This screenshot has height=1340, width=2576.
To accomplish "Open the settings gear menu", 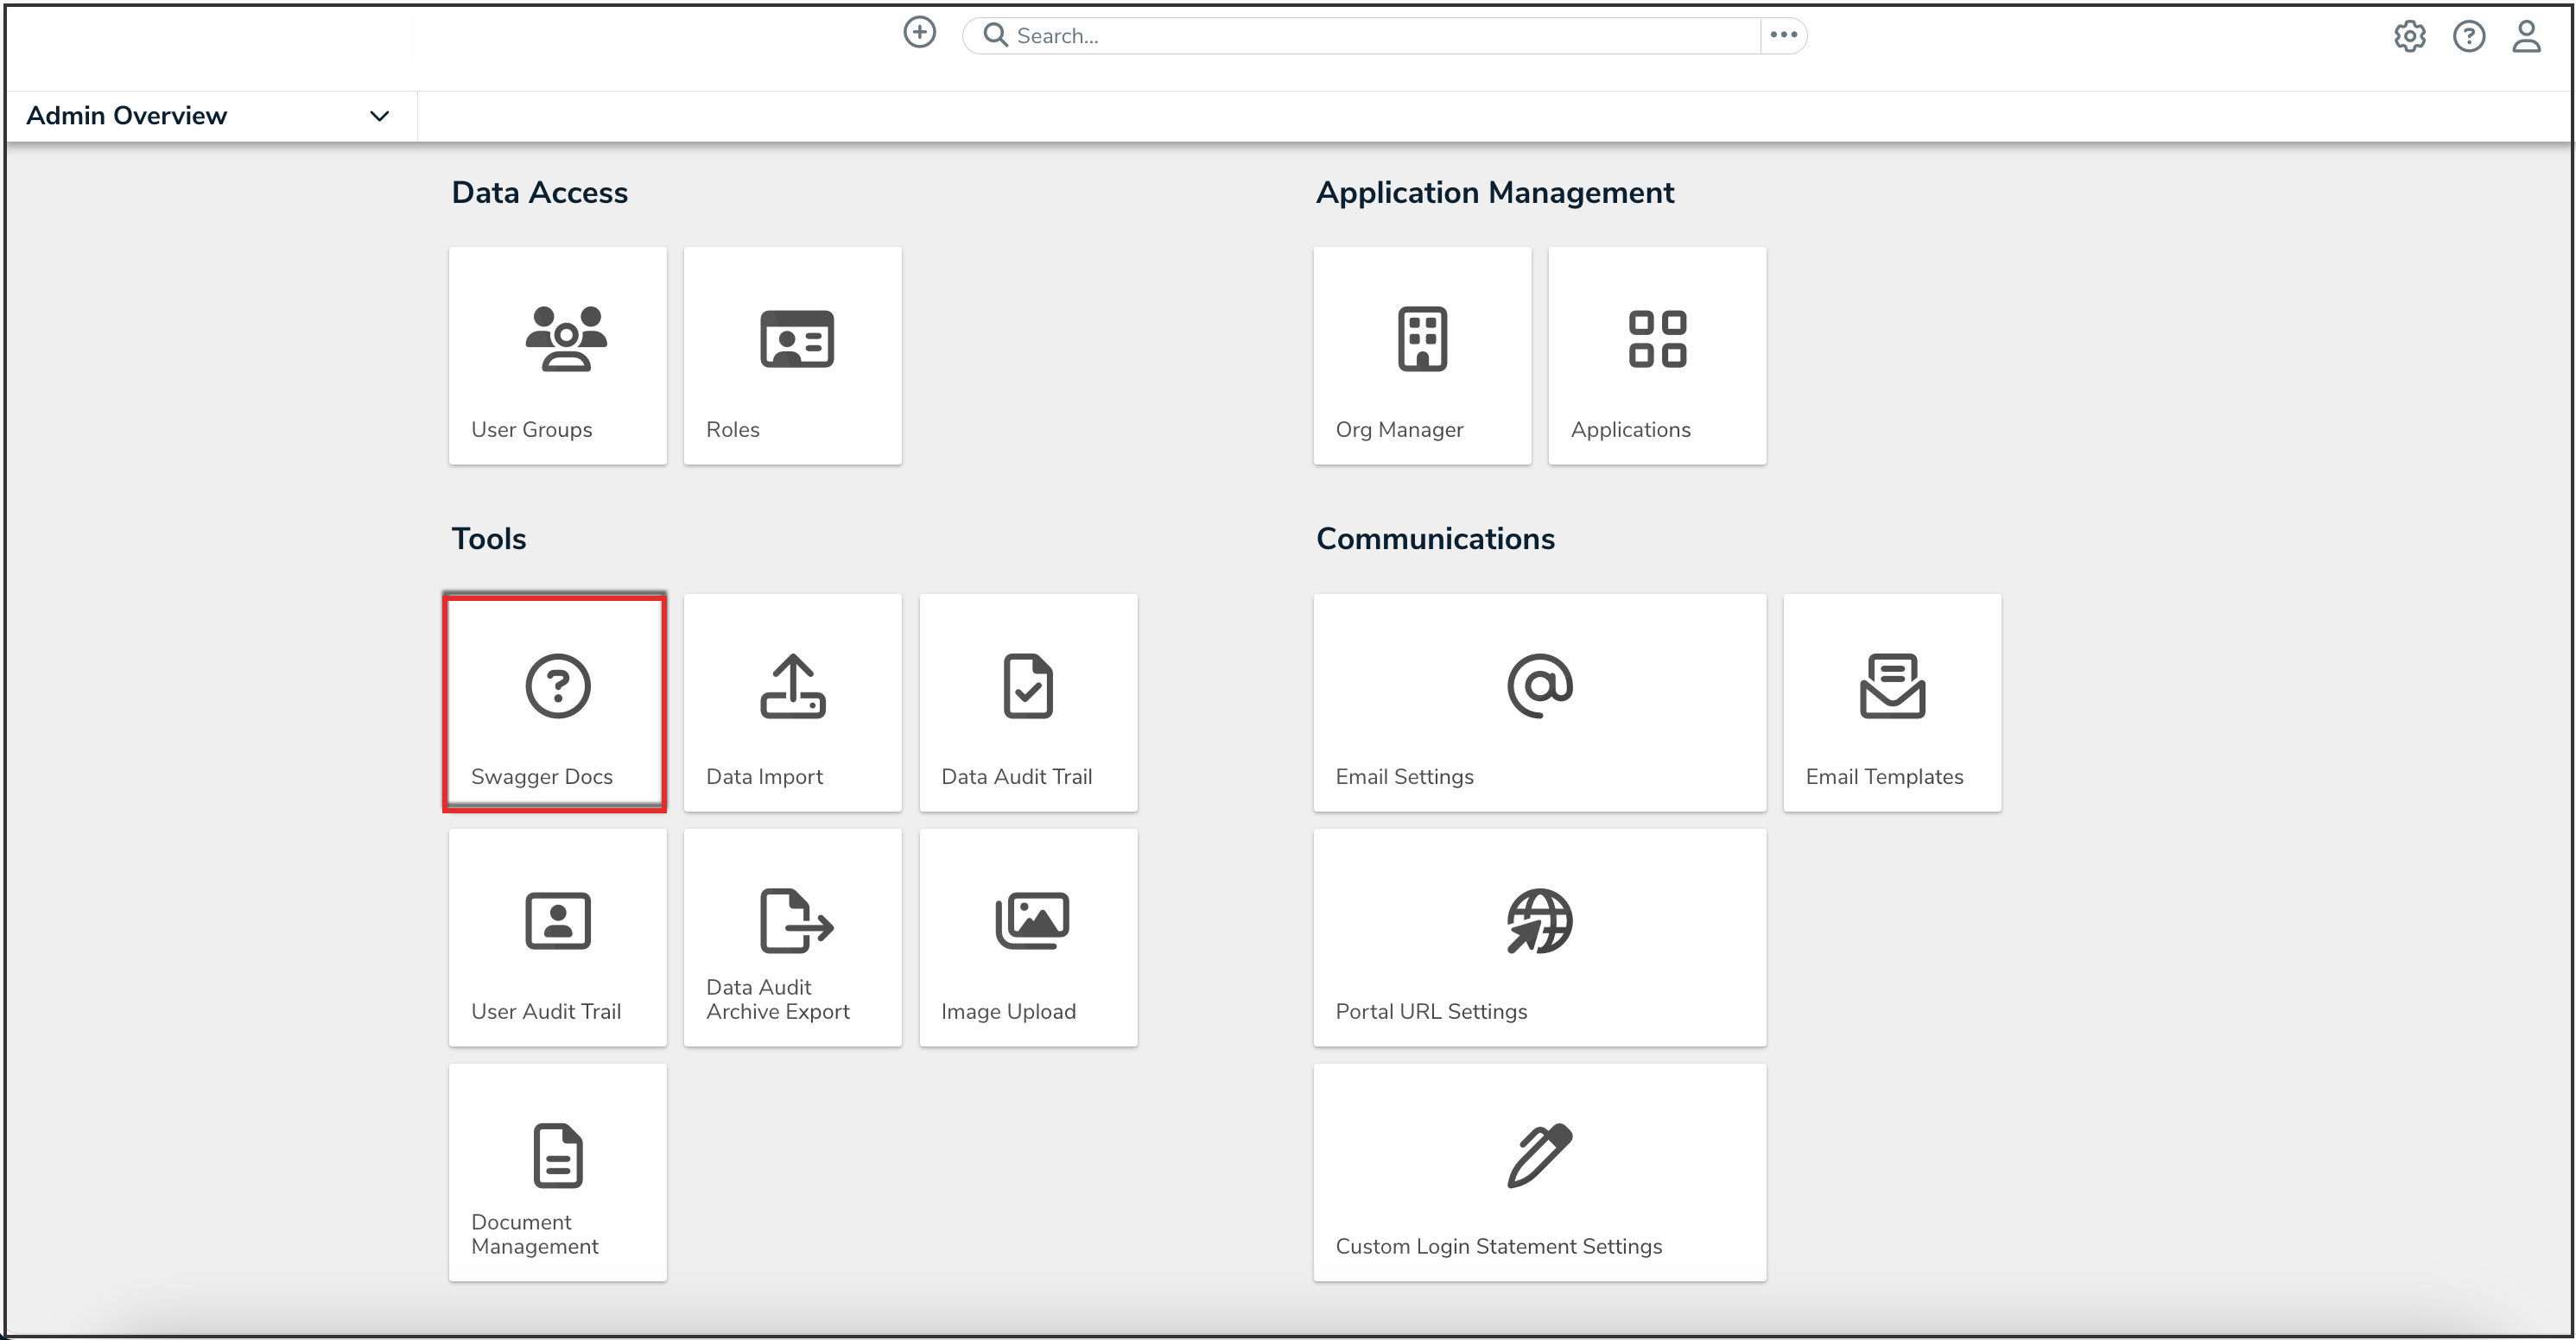I will click(x=2409, y=37).
